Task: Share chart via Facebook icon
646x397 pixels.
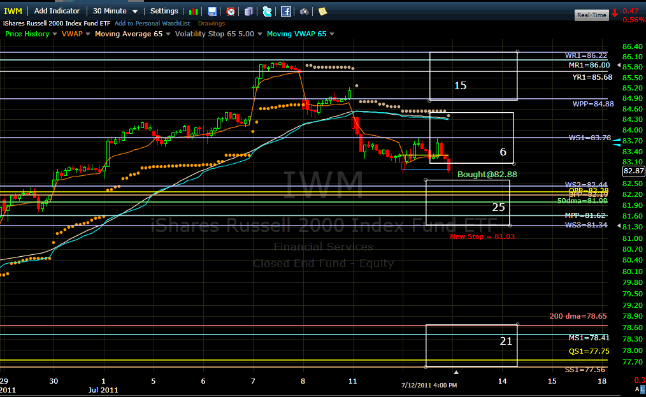Action: 286,11
